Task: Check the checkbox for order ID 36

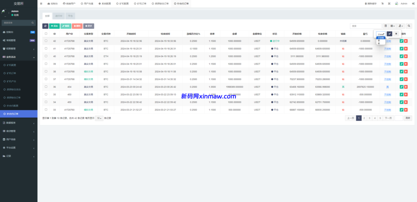Action: click(46, 87)
